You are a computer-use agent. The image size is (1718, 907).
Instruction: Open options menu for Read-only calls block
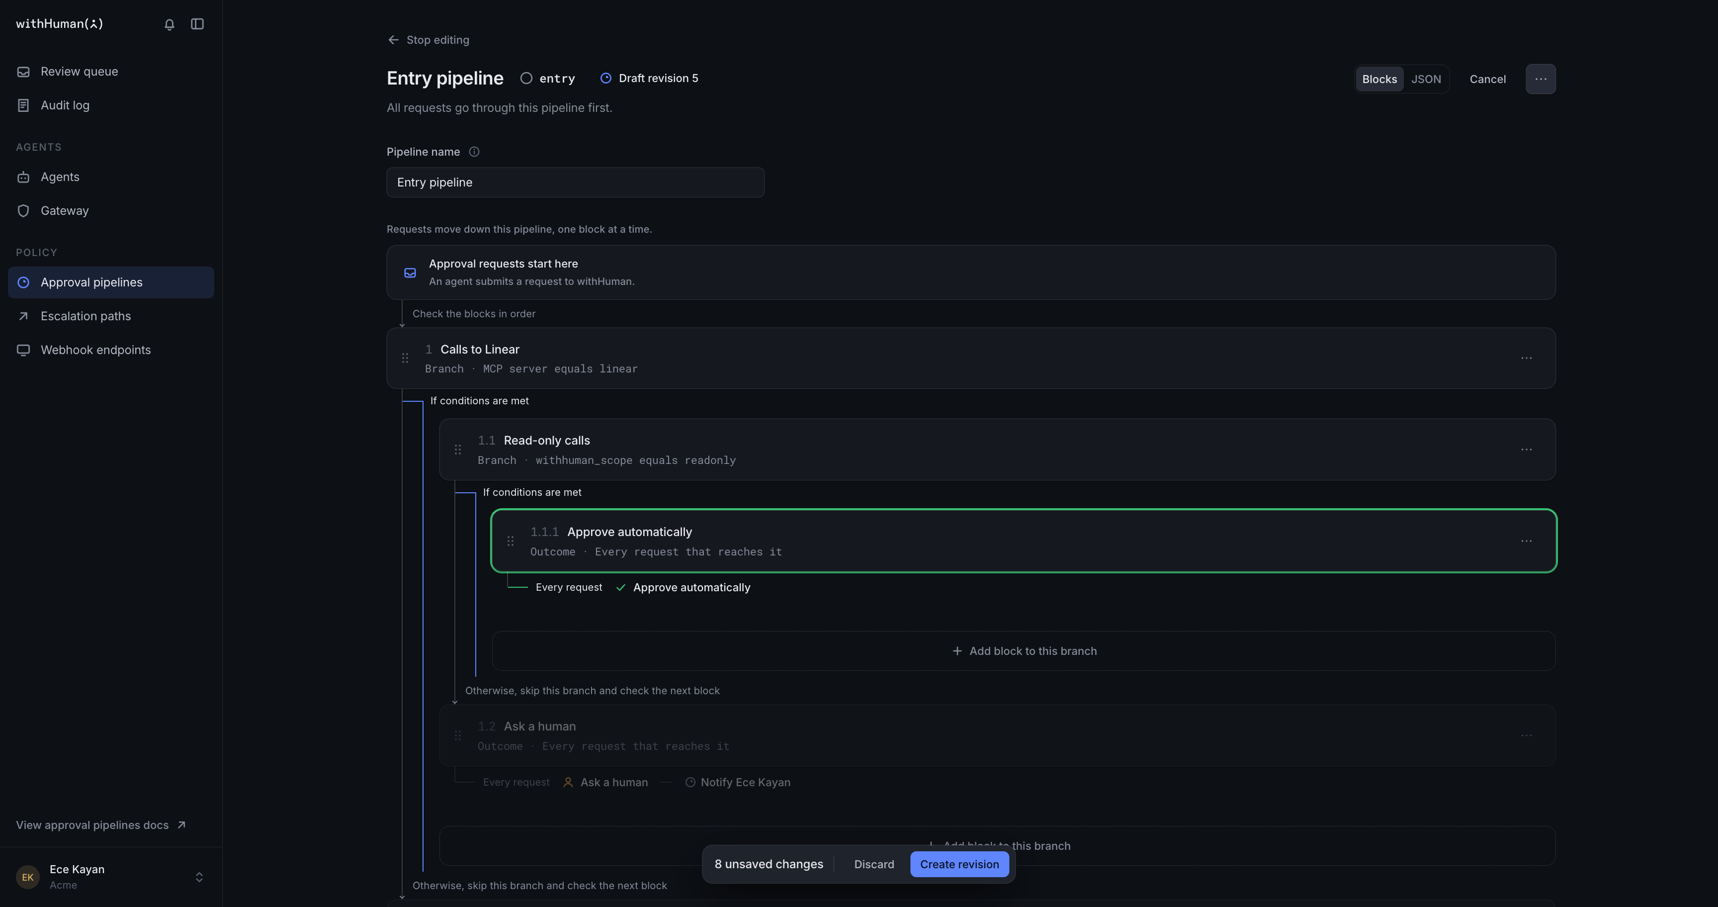(1527, 450)
